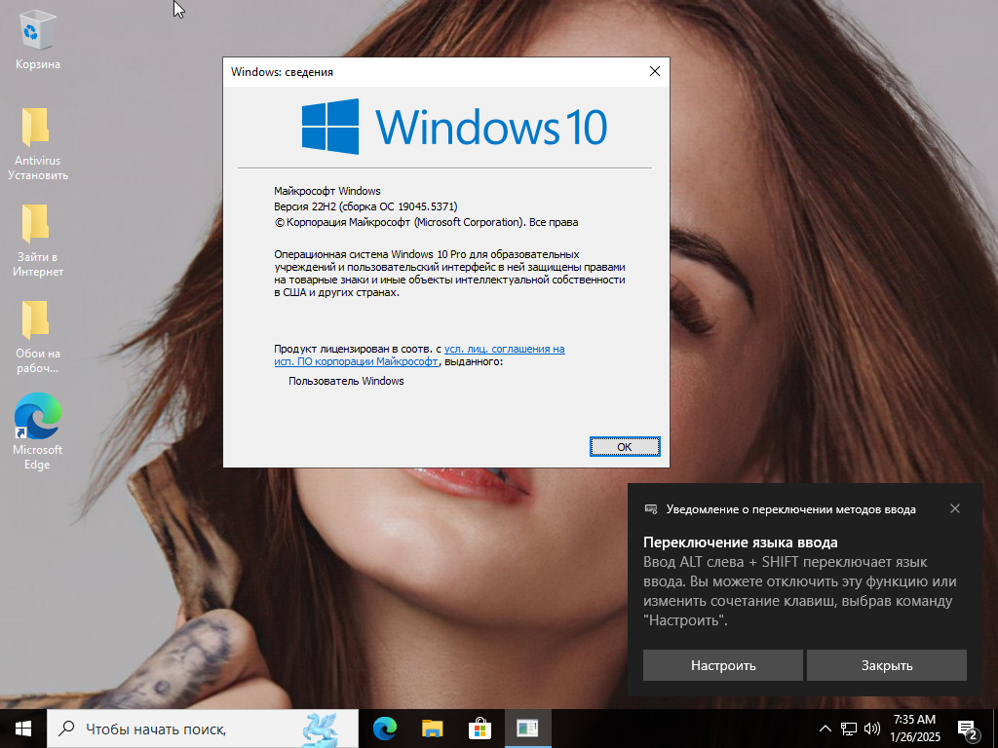Click the taskbar search box
998x748 pixels.
pyautogui.click(x=203, y=729)
